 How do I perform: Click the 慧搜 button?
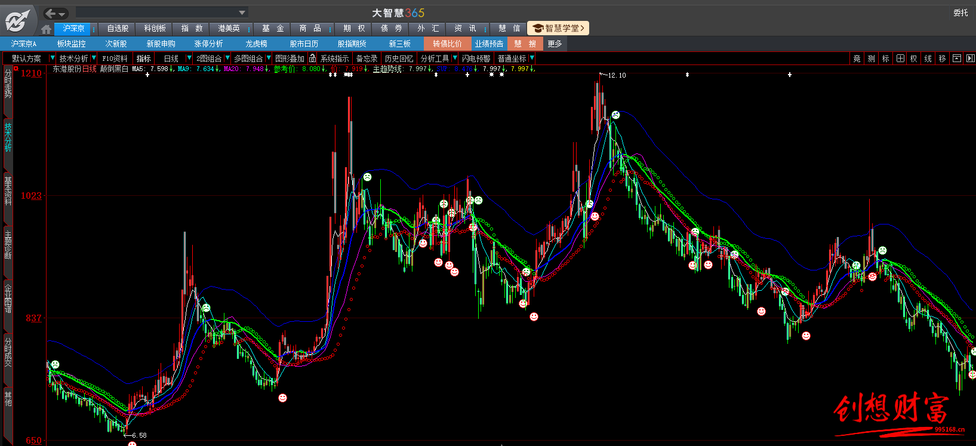[x=525, y=44]
